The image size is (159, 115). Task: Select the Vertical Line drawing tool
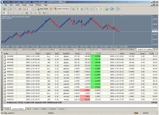(14, 13)
